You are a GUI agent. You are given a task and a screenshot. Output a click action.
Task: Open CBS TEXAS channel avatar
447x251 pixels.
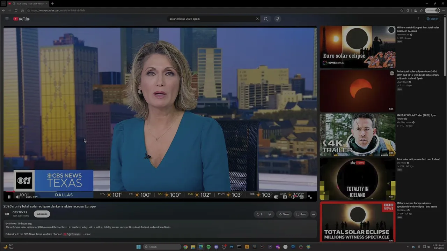[x=7, y=214]
